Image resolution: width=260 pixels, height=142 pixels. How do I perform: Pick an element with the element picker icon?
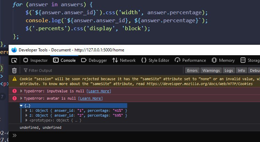(x=14, y=60)
